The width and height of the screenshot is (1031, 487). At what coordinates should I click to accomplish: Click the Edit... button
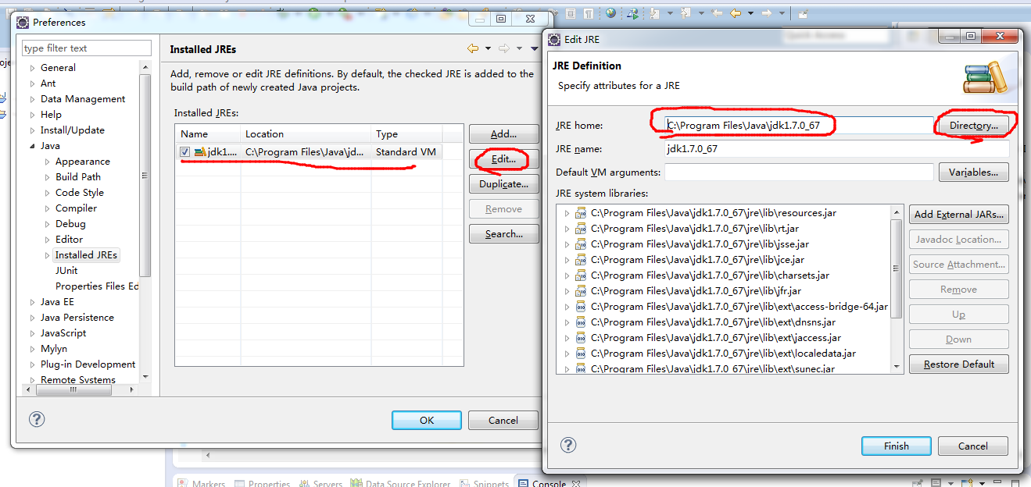(x=504, y=159)
